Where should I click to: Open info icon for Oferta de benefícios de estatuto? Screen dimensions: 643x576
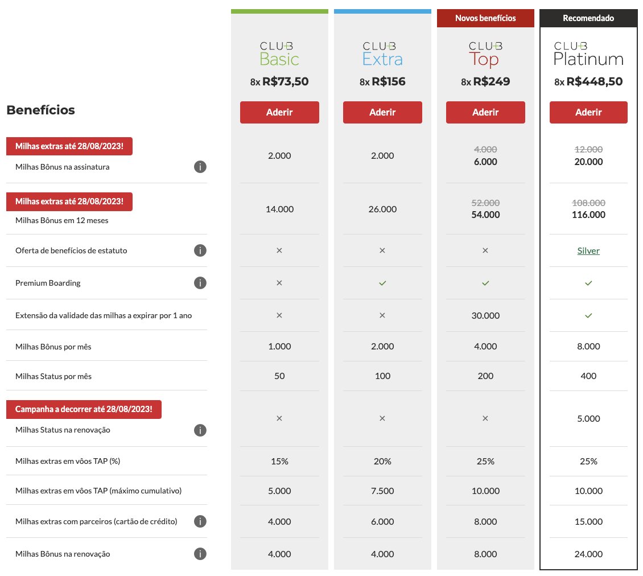pyautogui.click(x=200, y=250)
